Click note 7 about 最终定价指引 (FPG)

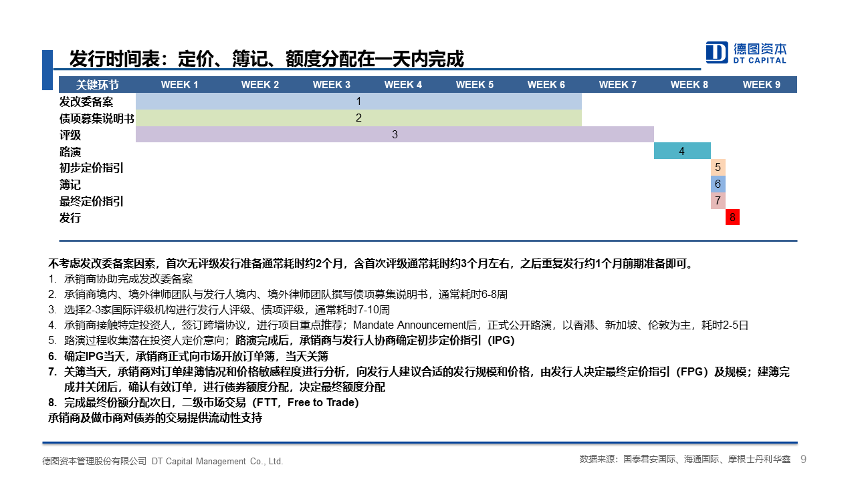click(419, 379)
